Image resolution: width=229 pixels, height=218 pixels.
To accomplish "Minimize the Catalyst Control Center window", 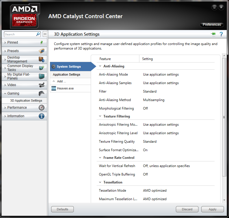I will click(214, 7).
